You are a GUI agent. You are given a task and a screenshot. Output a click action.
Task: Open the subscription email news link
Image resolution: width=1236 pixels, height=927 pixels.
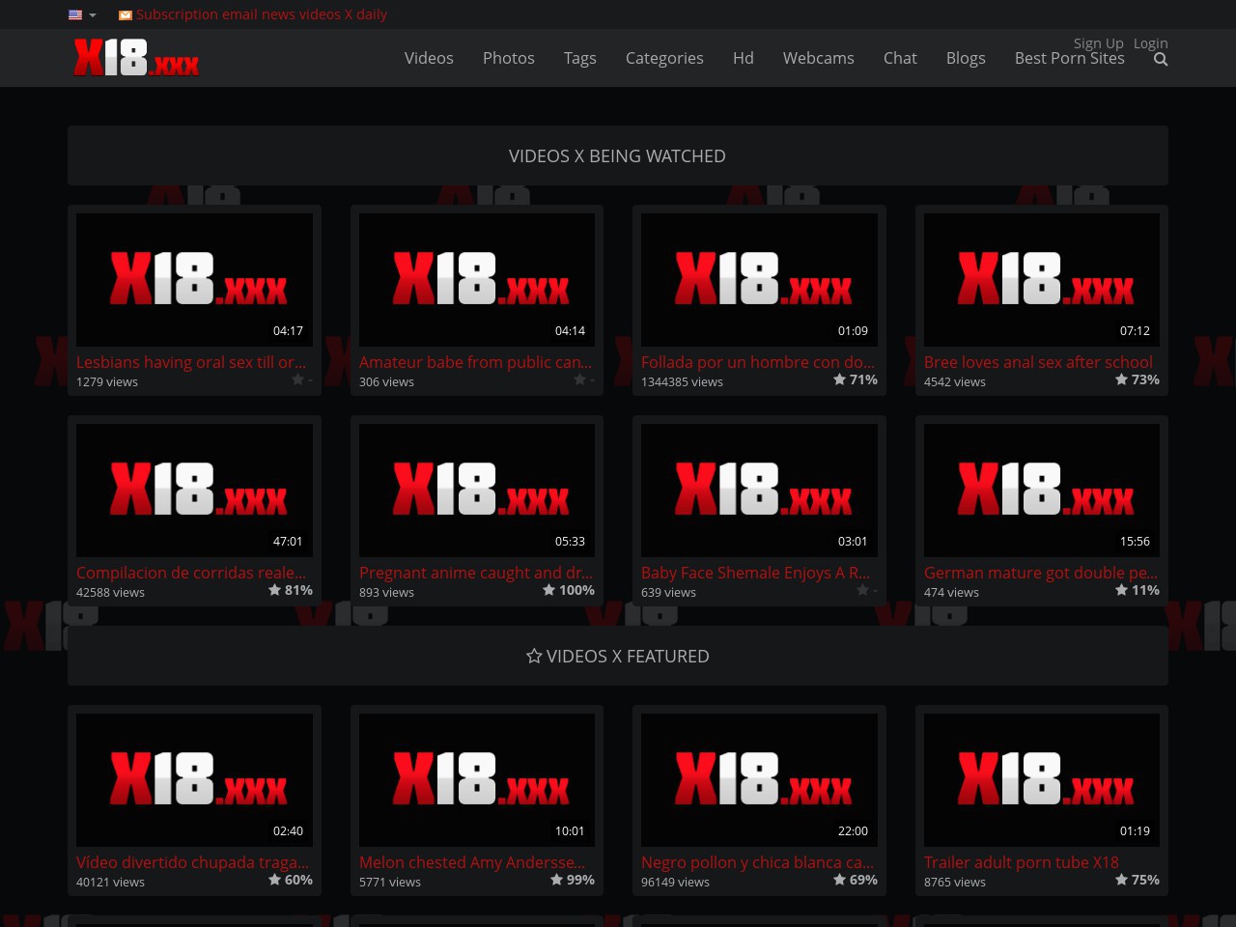tap(261, 15)
